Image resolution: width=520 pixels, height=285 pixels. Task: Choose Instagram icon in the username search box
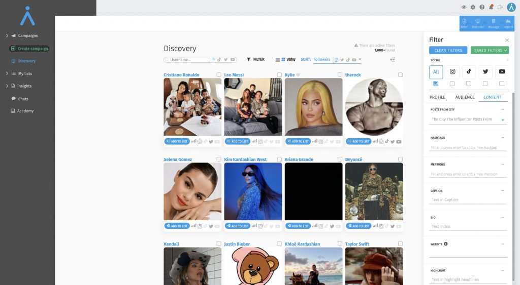(213, 60)
